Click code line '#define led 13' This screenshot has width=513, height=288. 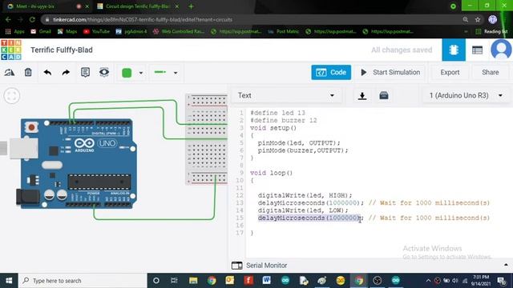(x=277, y=113)
